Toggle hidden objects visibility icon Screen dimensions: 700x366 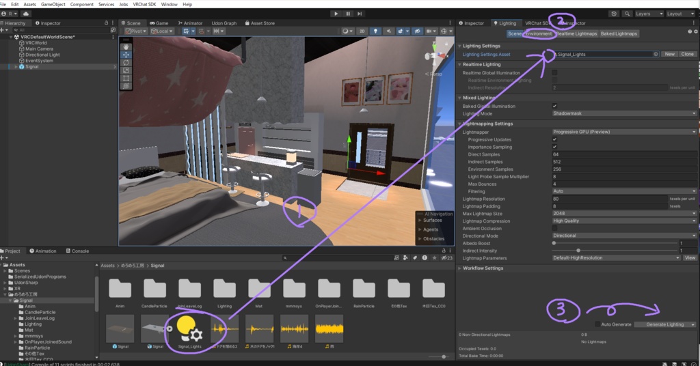[x=417, y=31]
